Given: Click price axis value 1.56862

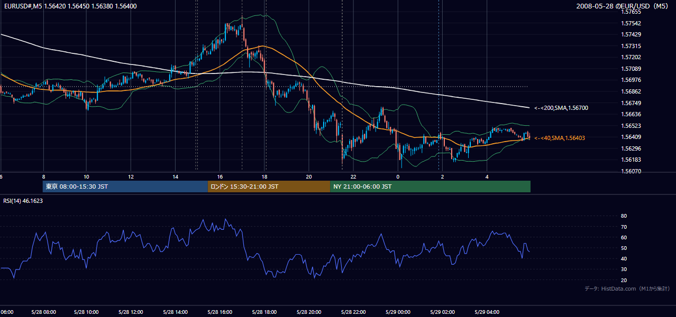Looking at the screenshot, I should (631, 91).
